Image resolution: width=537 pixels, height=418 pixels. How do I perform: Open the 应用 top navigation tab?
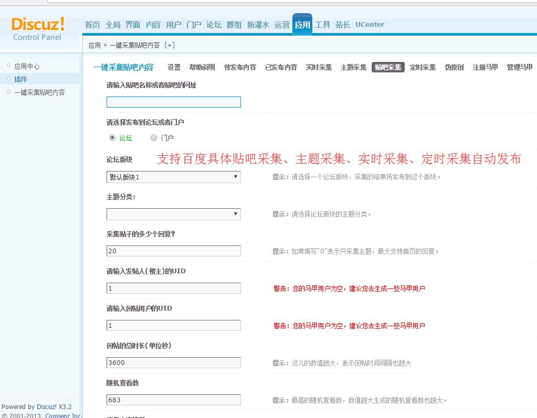[x=302, y=25]
